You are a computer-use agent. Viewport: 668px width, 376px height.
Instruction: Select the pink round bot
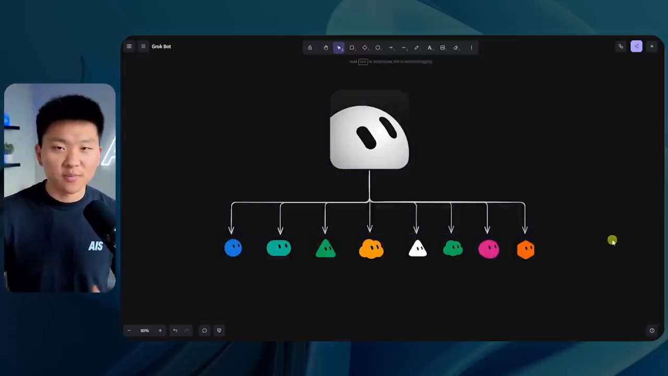point(488,249)
